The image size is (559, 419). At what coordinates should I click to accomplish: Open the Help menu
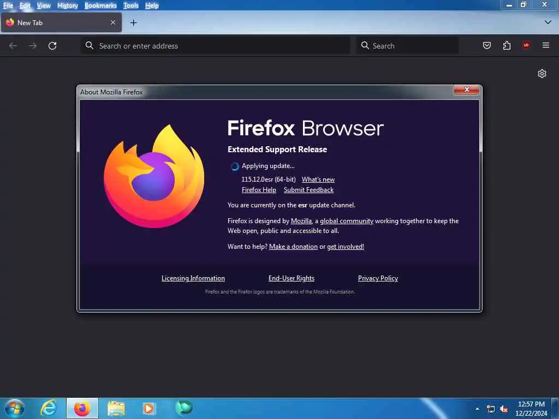point(152,5)
